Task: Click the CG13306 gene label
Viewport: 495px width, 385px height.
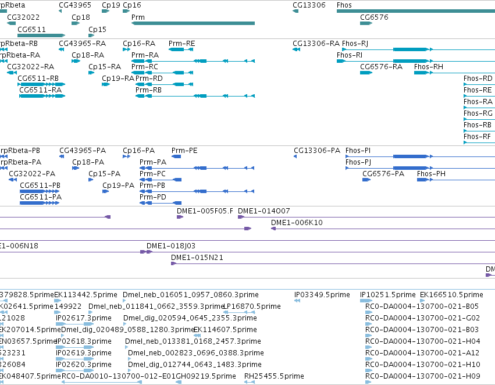Action: pyautogui.click(x=309, y=5)
